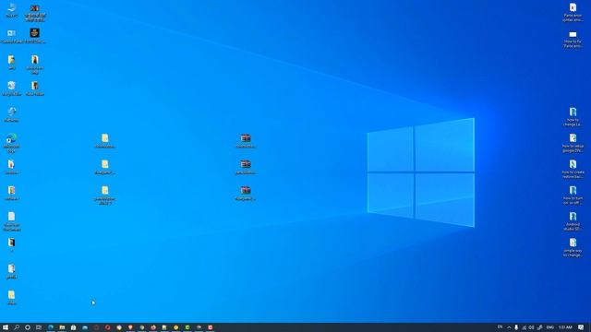Screen dimensions: 591x332
Task: Launch Cortana from the taskbar
Action: pyautogui.click(x=28, y=327)
